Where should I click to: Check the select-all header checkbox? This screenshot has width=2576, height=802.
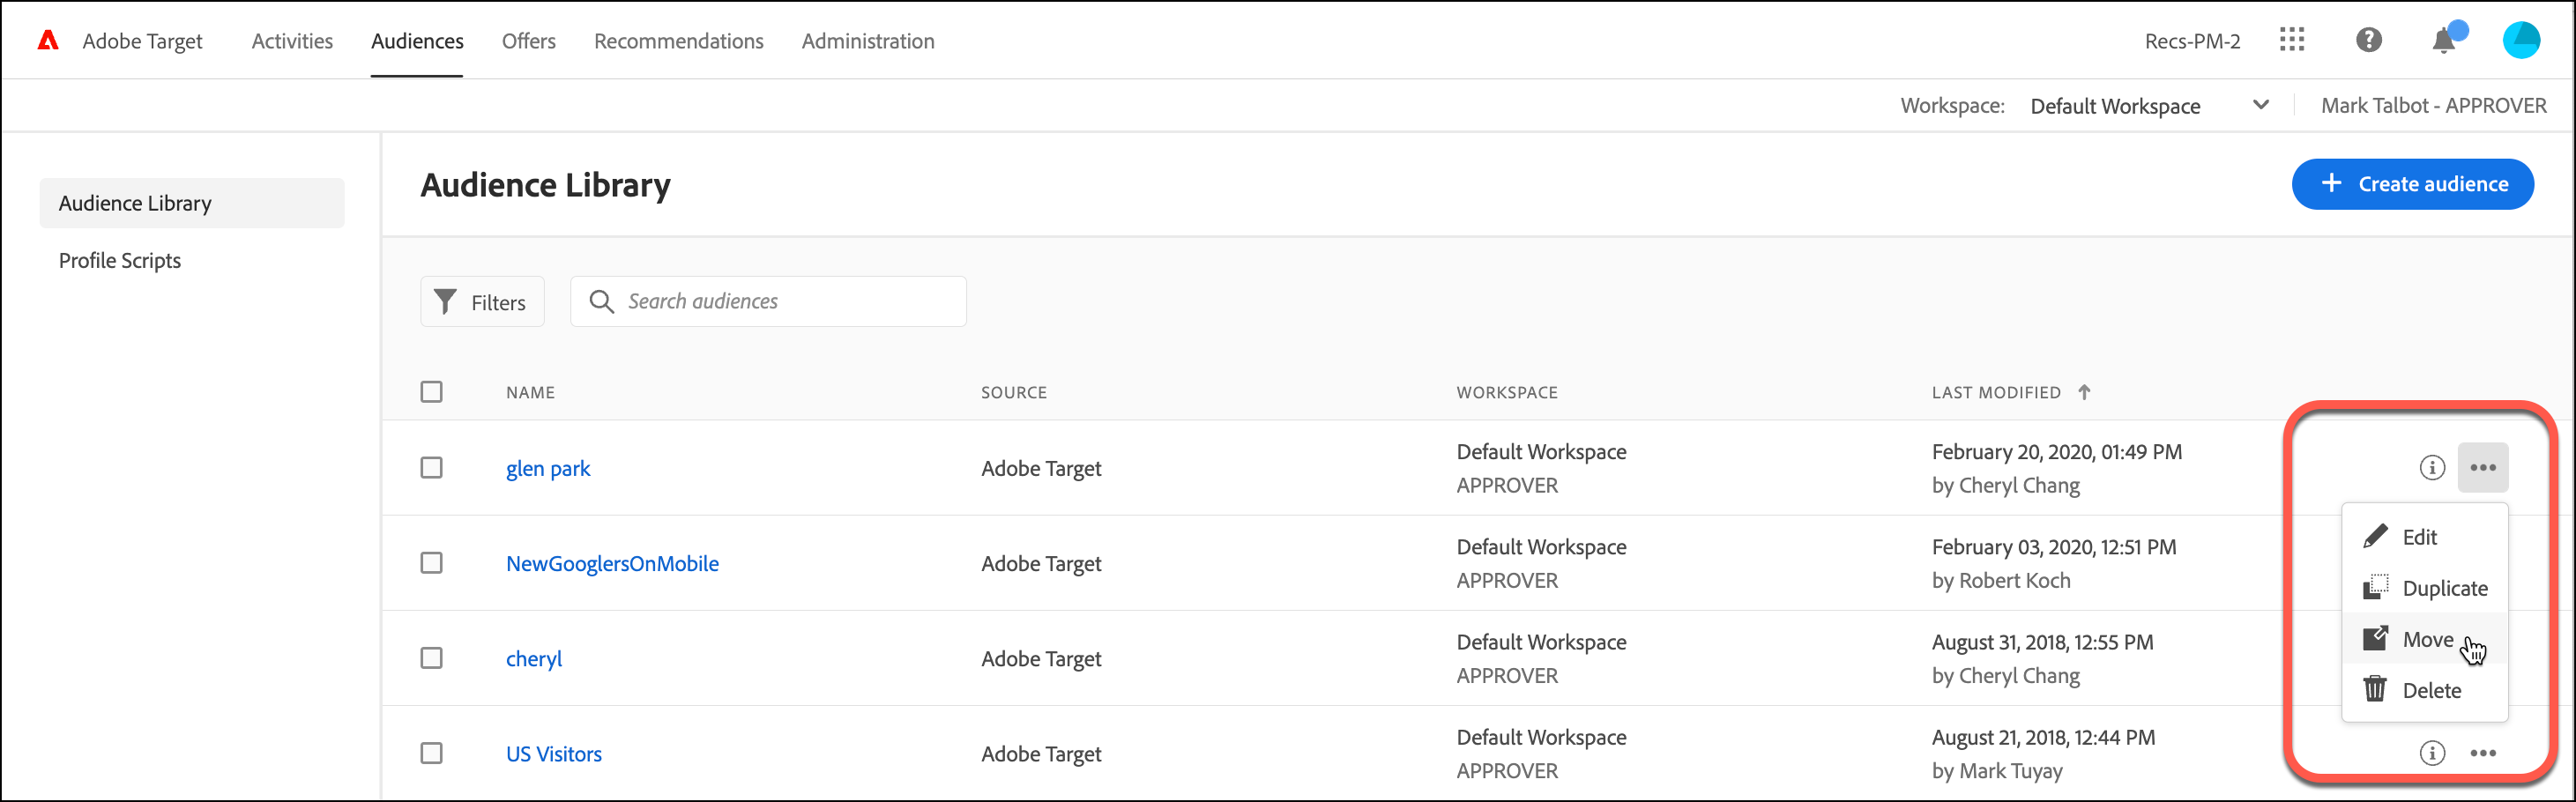[431, 392]
